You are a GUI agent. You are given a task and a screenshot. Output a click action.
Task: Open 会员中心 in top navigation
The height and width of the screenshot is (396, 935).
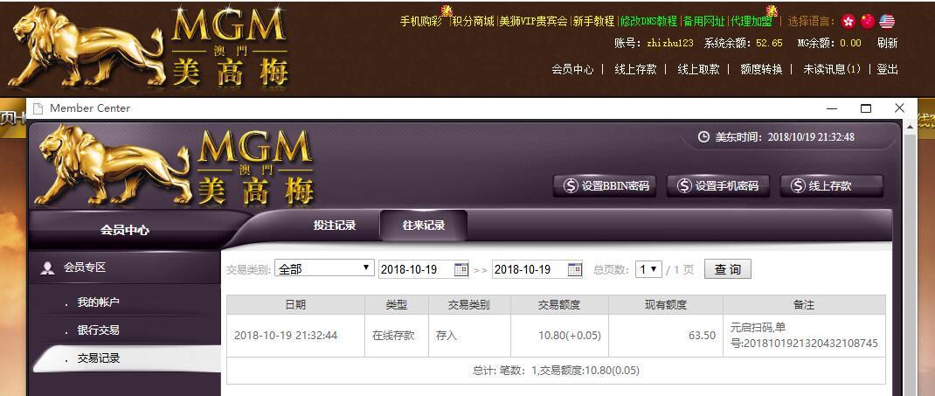[x=572, y=69]
